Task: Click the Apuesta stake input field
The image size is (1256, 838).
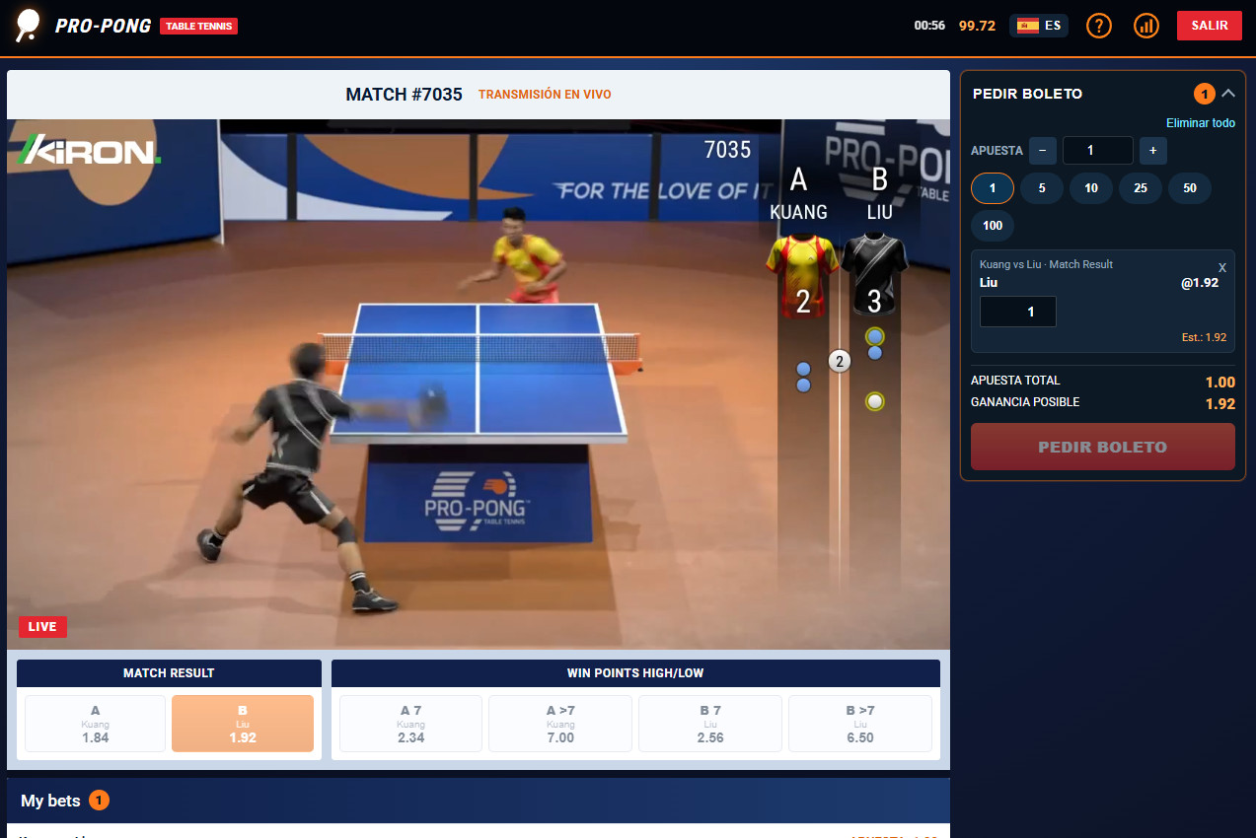Action: tap(1098, 151)
